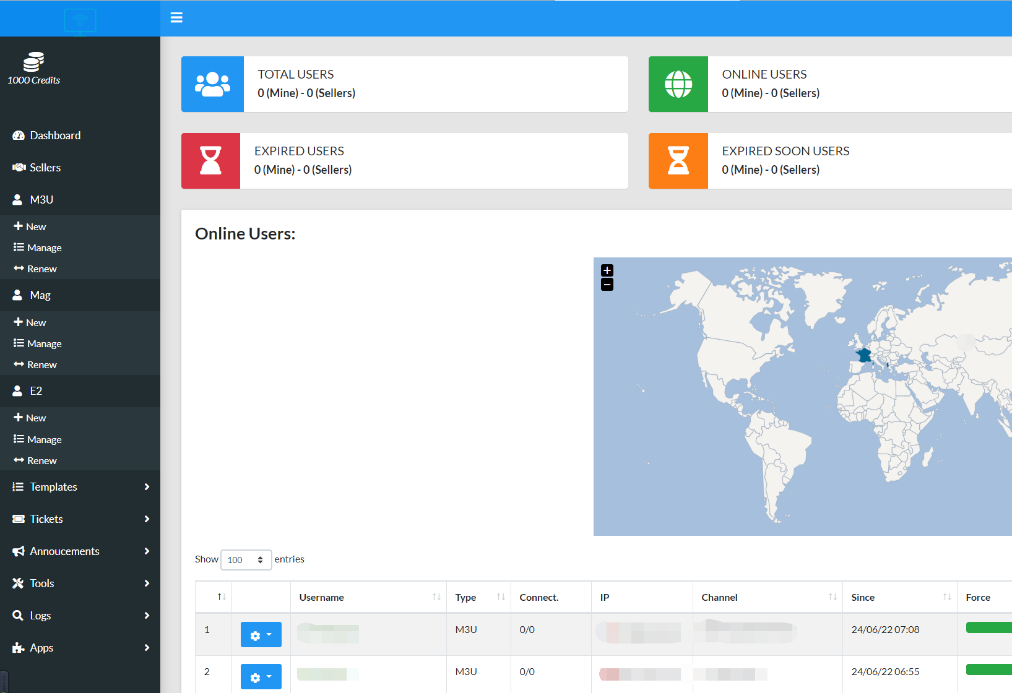Viewport: 1012px width, 693px height.
Task: Click the Total Users people icon
Action: (212, 84)
